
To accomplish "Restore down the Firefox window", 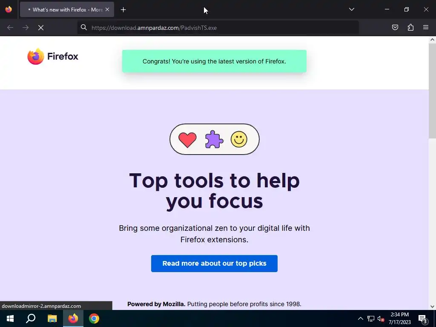I will (407, 9).
